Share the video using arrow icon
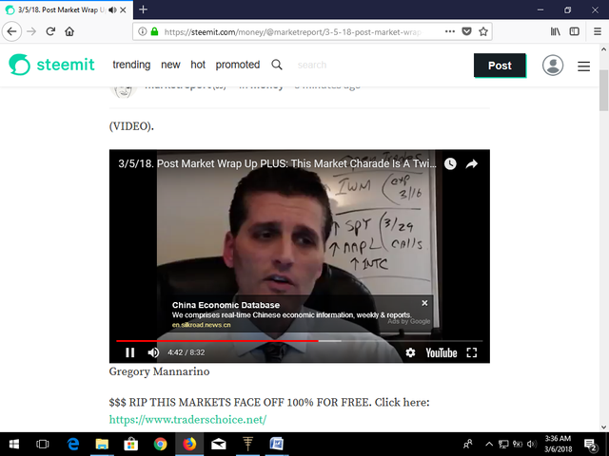 pyautogui.click(x=472, y=163)
